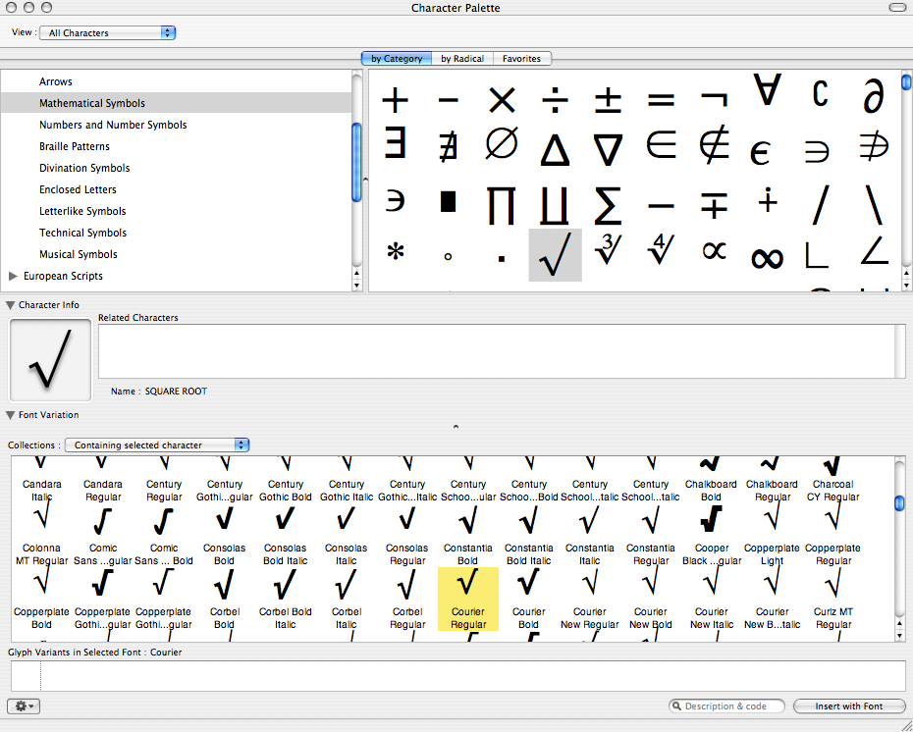Select Musical Symbols category
Screen dimensions: 913x732
[176, 254]
